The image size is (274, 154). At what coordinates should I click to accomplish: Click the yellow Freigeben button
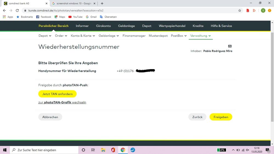221,117
